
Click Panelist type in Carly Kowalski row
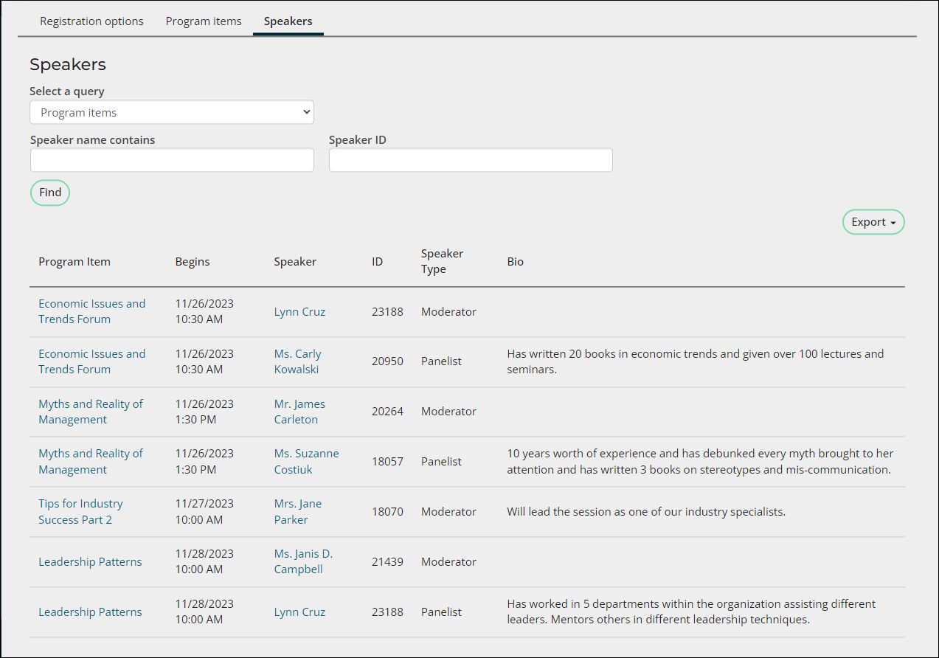(441, 361)
